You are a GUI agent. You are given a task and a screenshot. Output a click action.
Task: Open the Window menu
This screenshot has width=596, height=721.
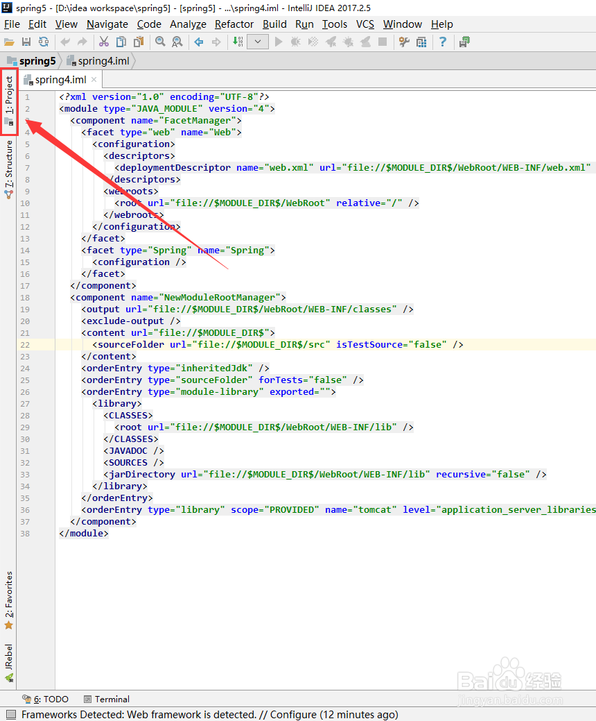403,24
